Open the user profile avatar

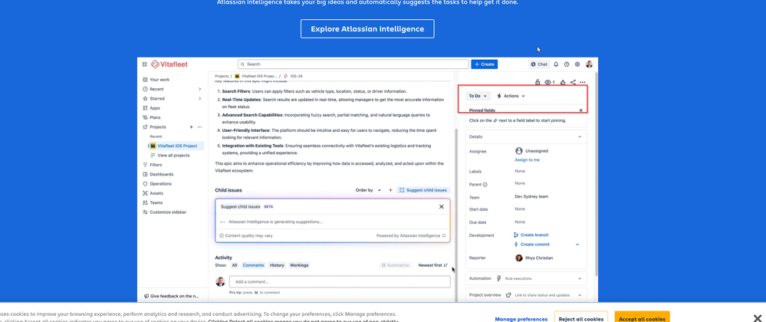589,64
